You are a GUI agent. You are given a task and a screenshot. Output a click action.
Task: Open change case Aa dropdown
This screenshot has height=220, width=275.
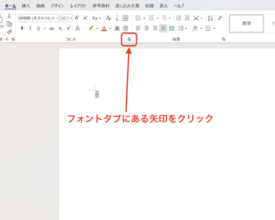97,18
